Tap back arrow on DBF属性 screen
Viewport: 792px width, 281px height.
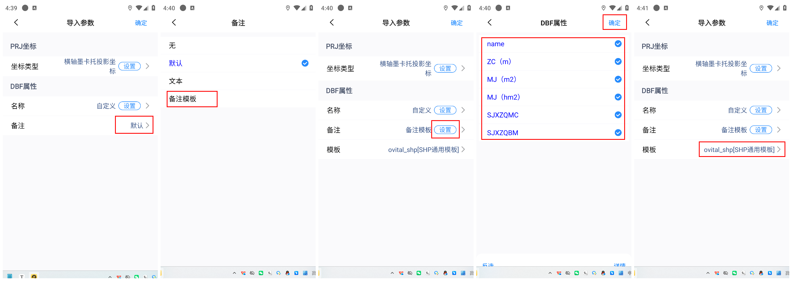point(490,22)
